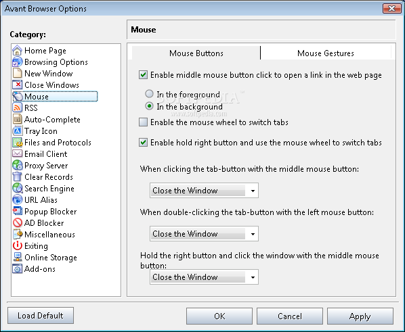The image size is (405, 332).
Task: Click the Search Engine magnifier icon
Action: pyautogui.click(x=18, y=188)
